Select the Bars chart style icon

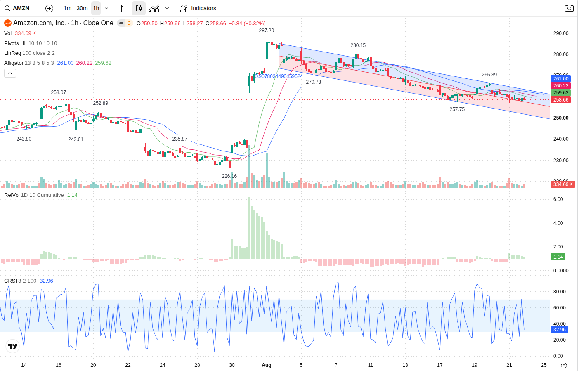(x=123, y=8)
